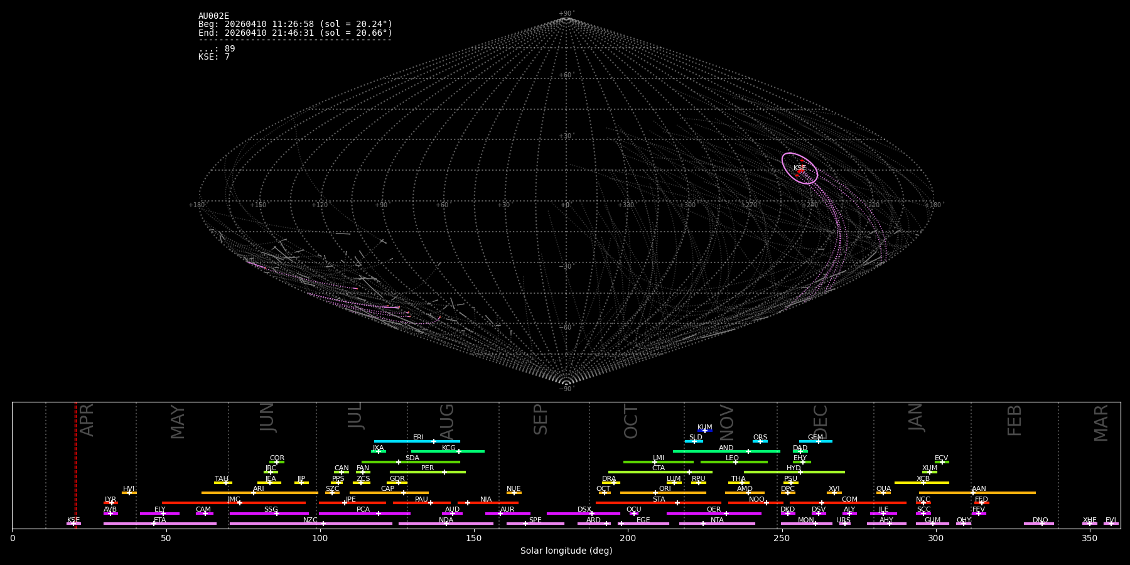The width and height of the screenshot is (1130, 565).
Task: Click the FEB month label
Action: point(1015,421)
